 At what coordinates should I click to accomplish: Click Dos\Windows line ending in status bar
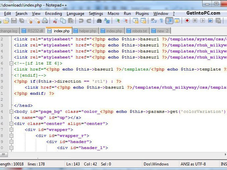pyautogui.click(x=156, y=164)
